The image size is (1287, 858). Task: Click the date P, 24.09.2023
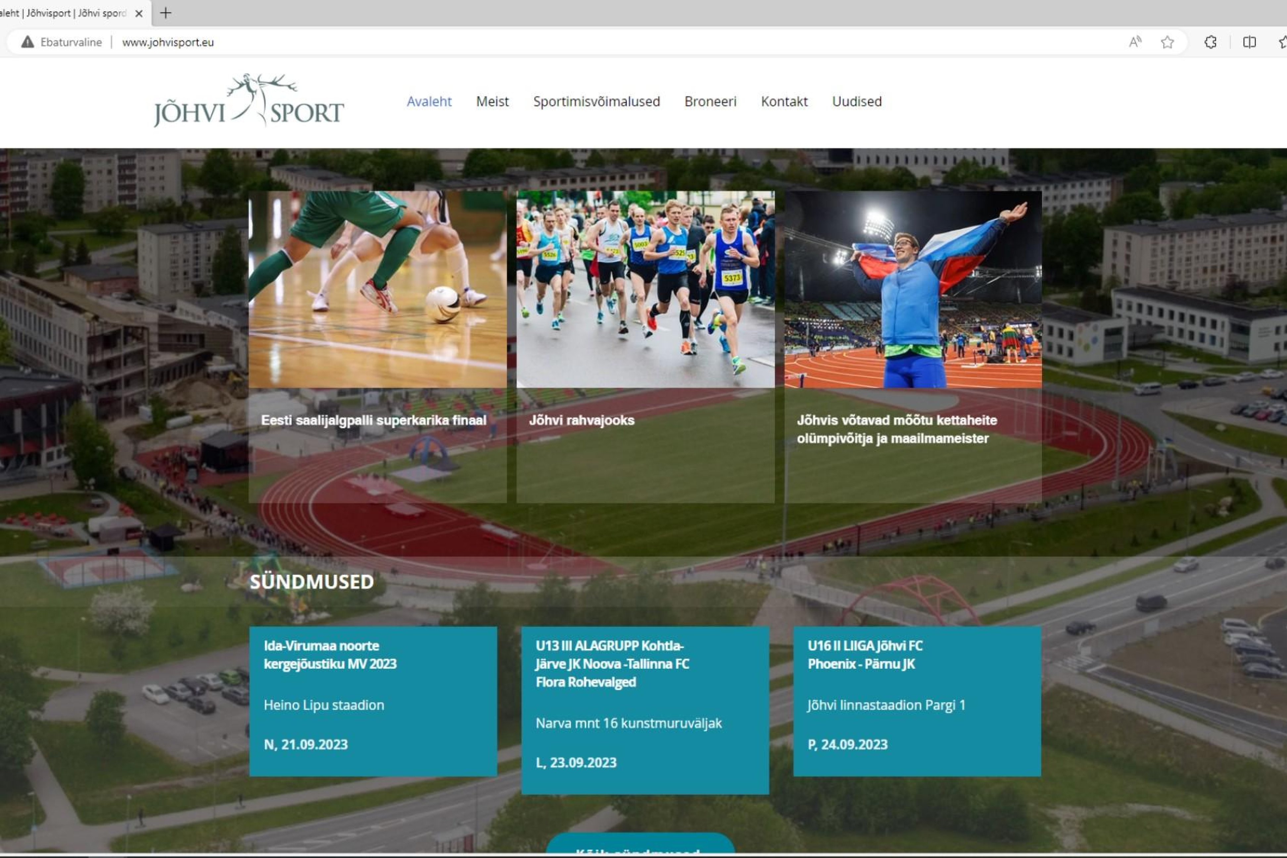coord(848,744)
